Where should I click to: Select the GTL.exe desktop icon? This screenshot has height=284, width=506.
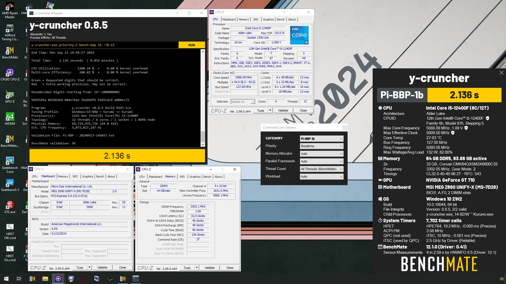coord(10,207)
